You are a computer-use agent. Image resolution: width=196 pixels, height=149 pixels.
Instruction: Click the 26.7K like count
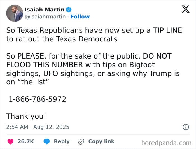[x=26, y=141]
